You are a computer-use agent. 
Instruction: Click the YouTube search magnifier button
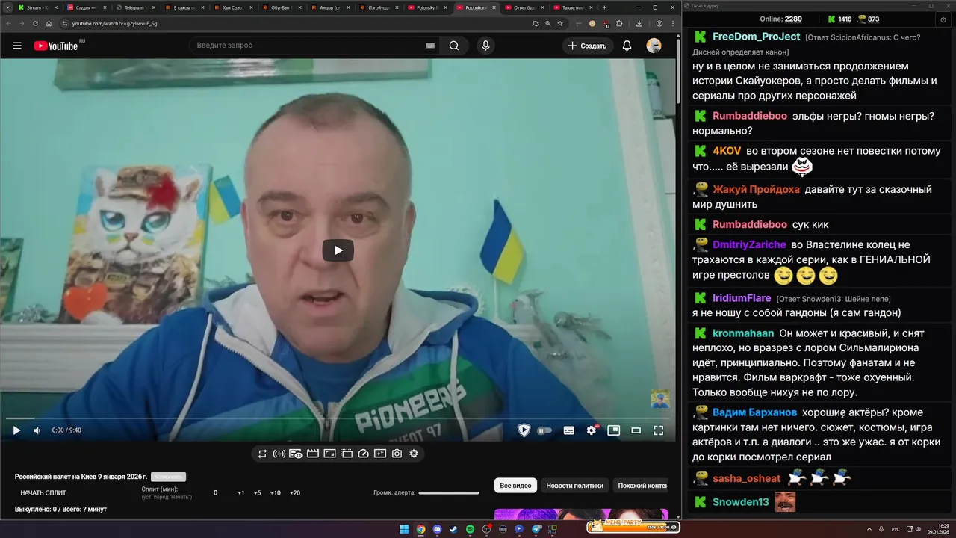454,46
